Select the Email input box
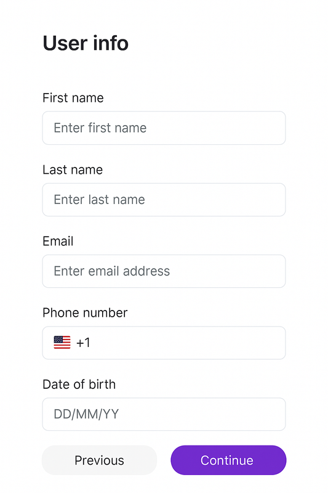This screenshot has width=328, height=493. (x=164, y=271)
